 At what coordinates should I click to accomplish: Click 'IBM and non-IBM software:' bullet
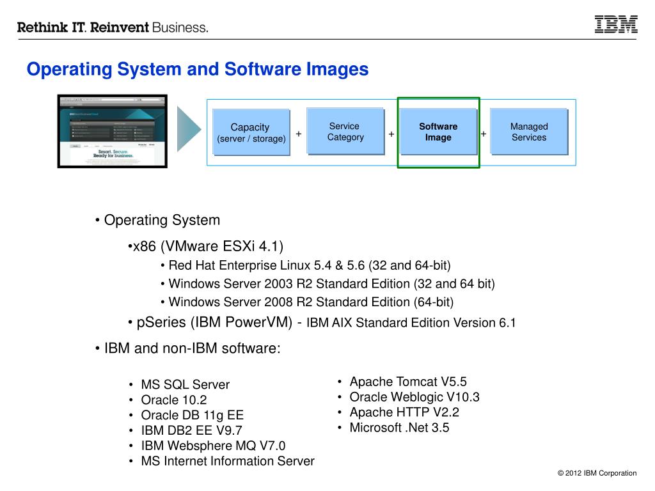coord(192,348)
